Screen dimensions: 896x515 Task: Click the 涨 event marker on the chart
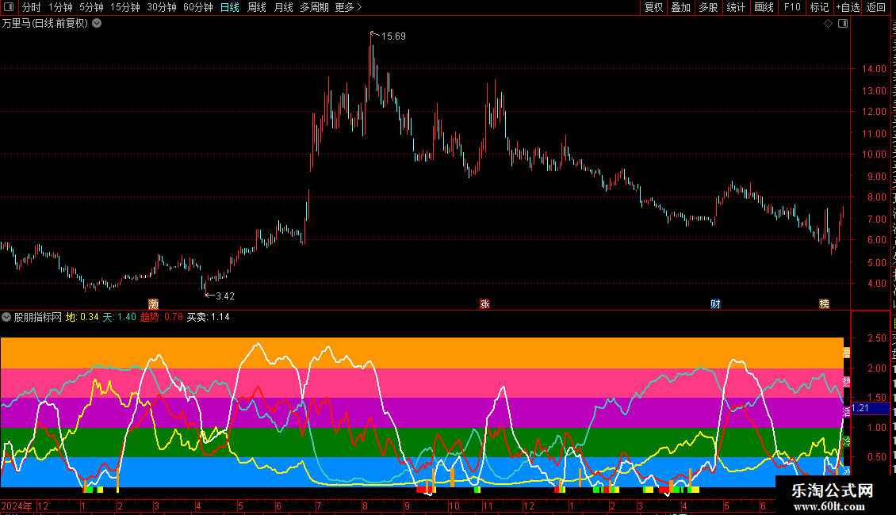tap(484, 303)
